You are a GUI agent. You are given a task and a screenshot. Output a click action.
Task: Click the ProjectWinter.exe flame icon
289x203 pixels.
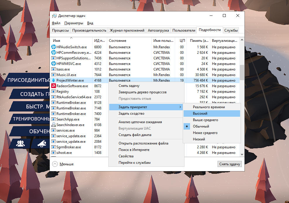54,80
